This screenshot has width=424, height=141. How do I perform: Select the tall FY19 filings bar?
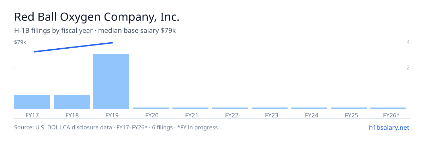111,81
